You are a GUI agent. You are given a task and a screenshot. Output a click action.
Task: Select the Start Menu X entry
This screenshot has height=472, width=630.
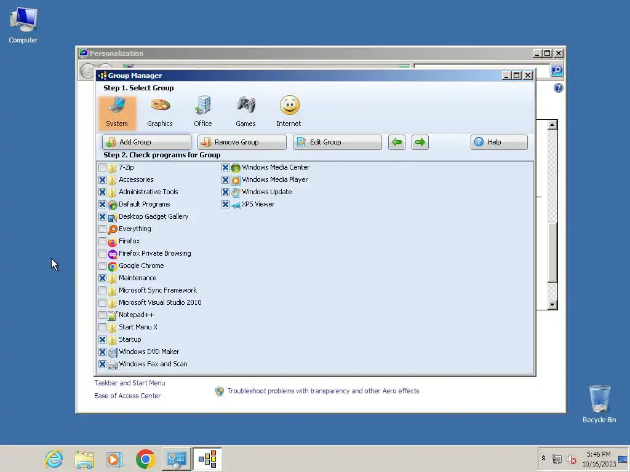tap(138, 327)
